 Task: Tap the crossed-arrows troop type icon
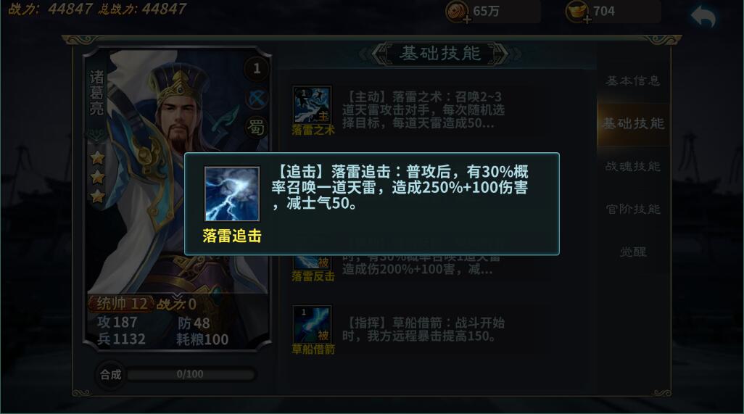click(x=256, y=98)
